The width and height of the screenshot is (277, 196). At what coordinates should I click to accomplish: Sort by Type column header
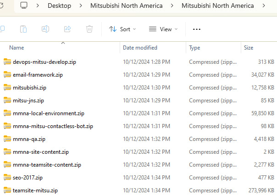194,48
